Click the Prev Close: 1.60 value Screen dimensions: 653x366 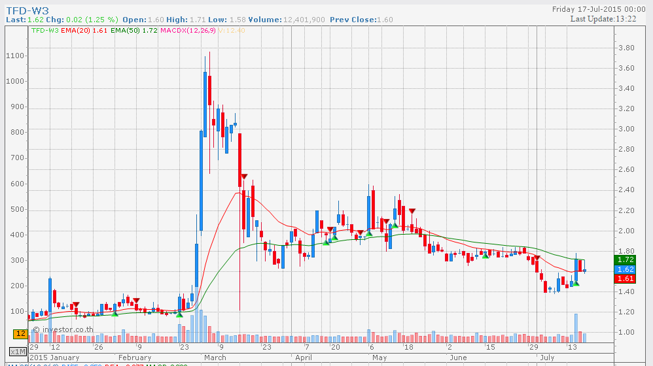pyautogui.click(x=361, y=20)
